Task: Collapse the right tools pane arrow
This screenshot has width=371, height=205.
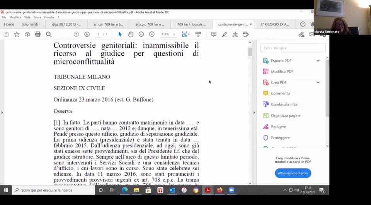Action: point(254,113)
